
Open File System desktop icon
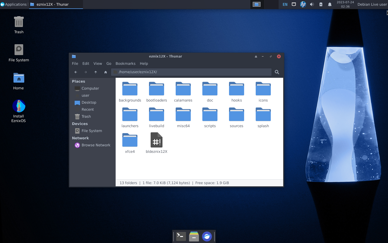coord(19,50)
